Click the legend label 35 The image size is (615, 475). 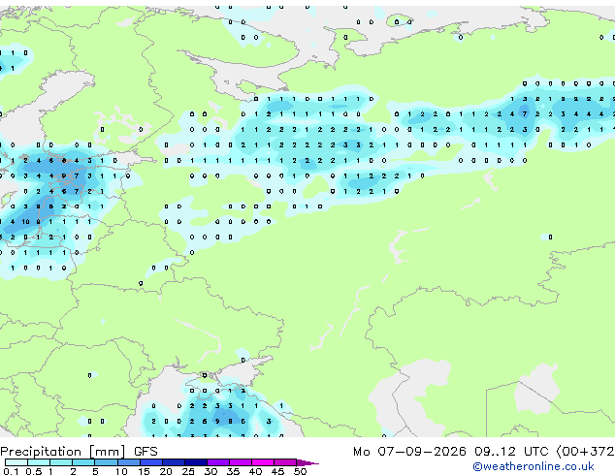tap(233, 471)
